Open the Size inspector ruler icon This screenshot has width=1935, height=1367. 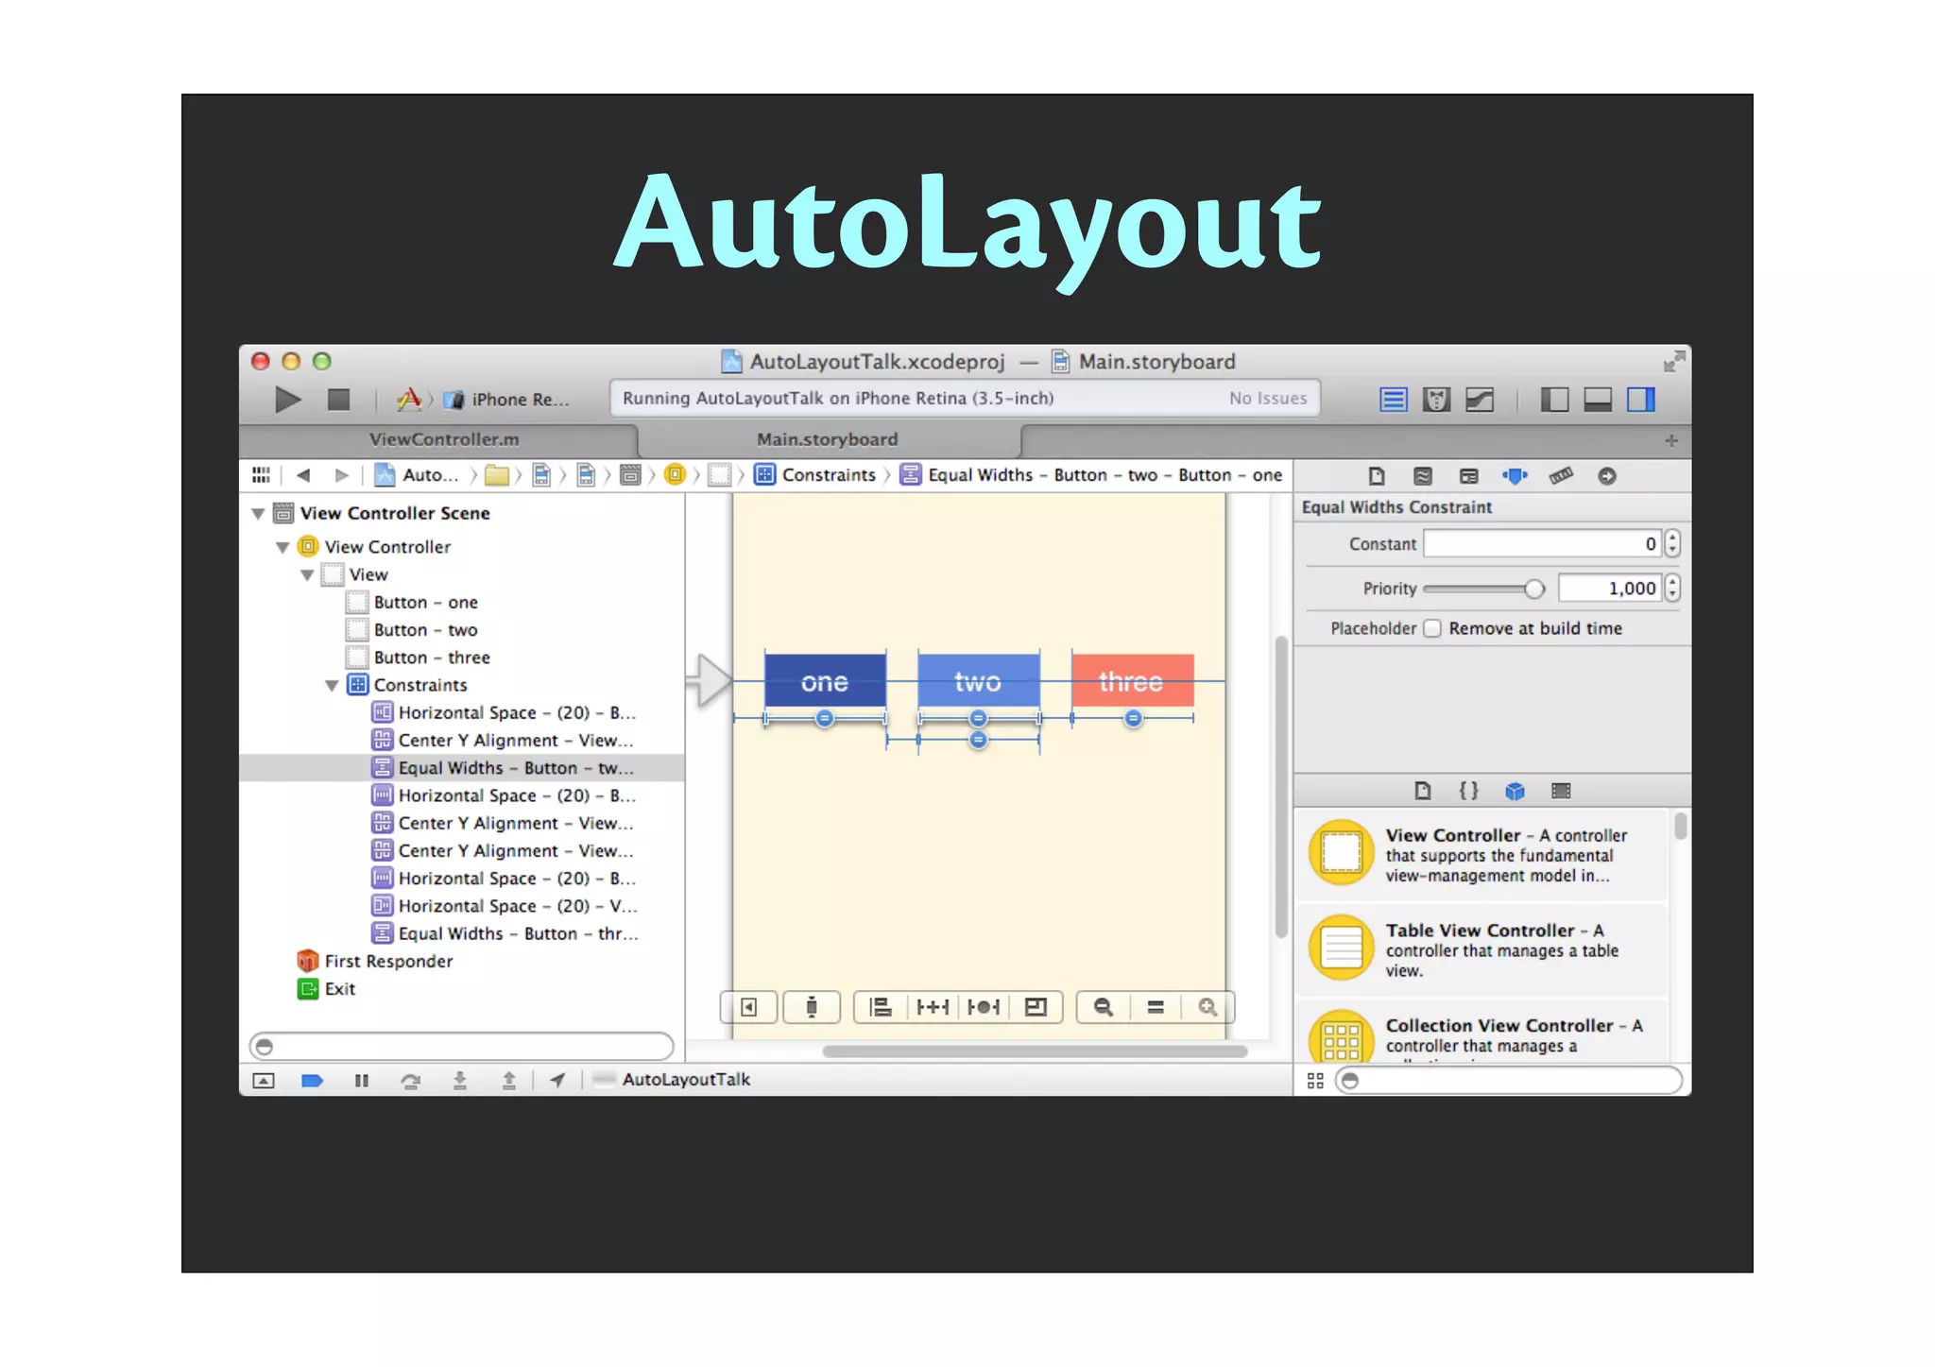[1561, 476]
